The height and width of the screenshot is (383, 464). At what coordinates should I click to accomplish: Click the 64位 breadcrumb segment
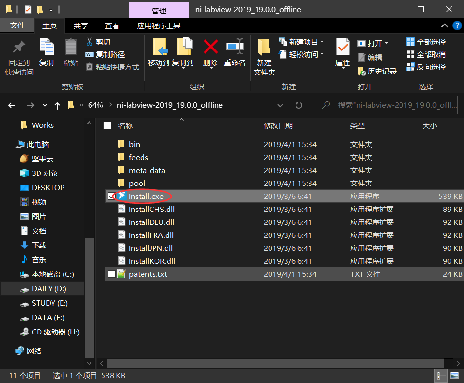(x=96, y=105)
